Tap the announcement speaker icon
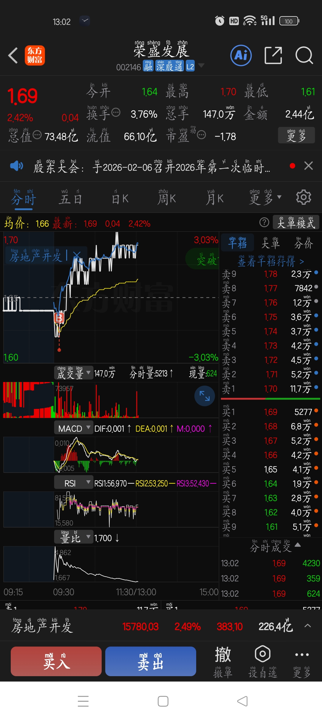Viewport: 322px width, 721px height. [17, 166]
